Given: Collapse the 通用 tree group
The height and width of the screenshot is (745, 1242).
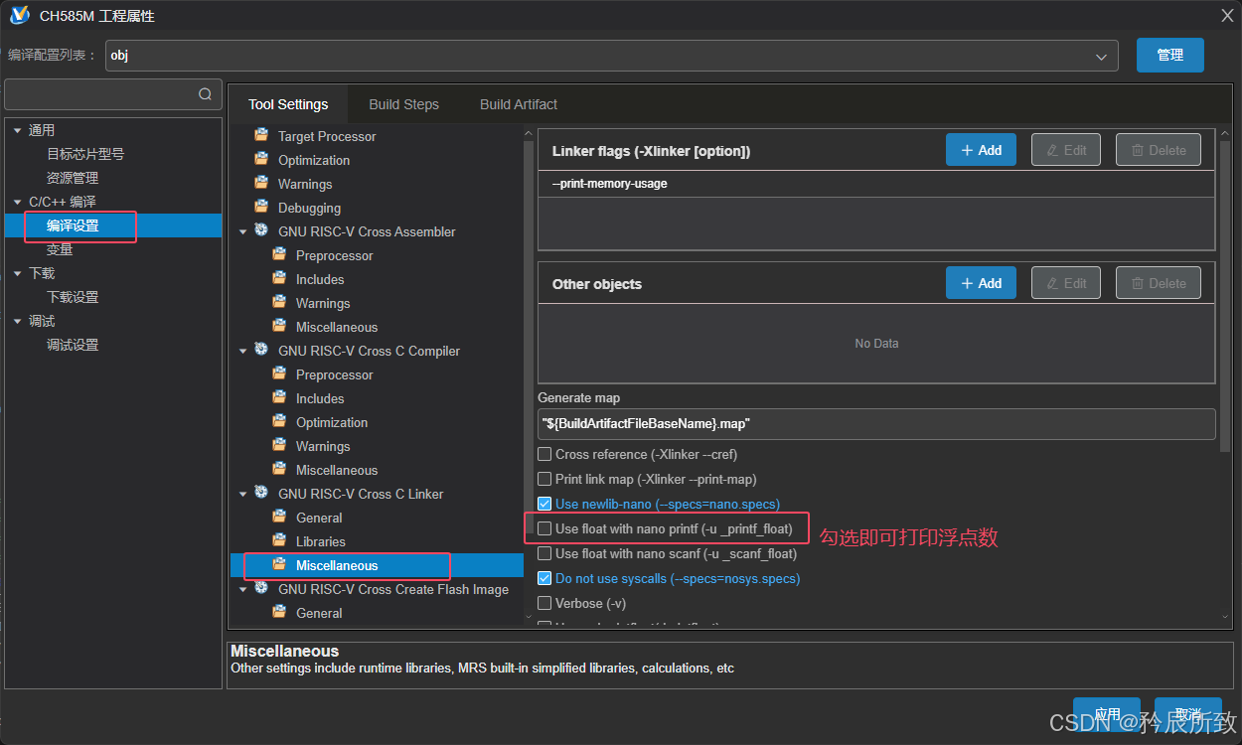Looking at the screenshot, I should 17,130.
